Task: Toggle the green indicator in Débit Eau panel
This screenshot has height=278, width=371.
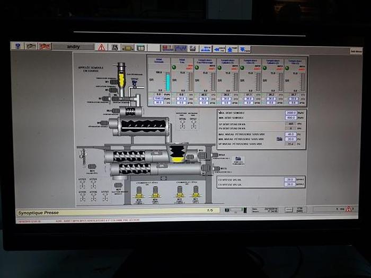Action: pyautogui.click(x=173, y=68)
